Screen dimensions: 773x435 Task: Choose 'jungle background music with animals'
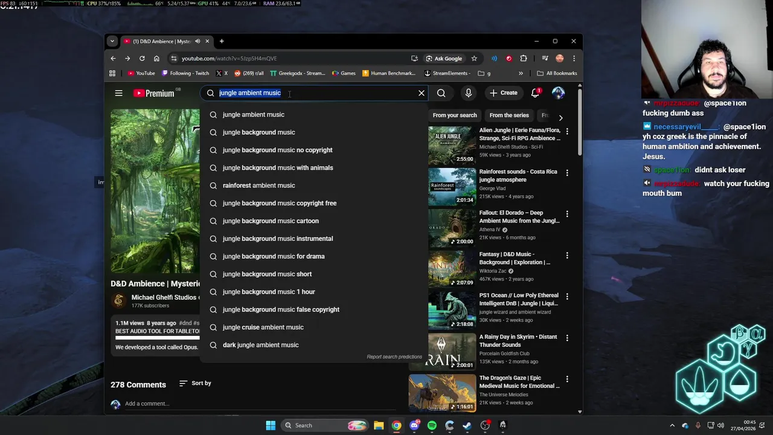(314, 167)
